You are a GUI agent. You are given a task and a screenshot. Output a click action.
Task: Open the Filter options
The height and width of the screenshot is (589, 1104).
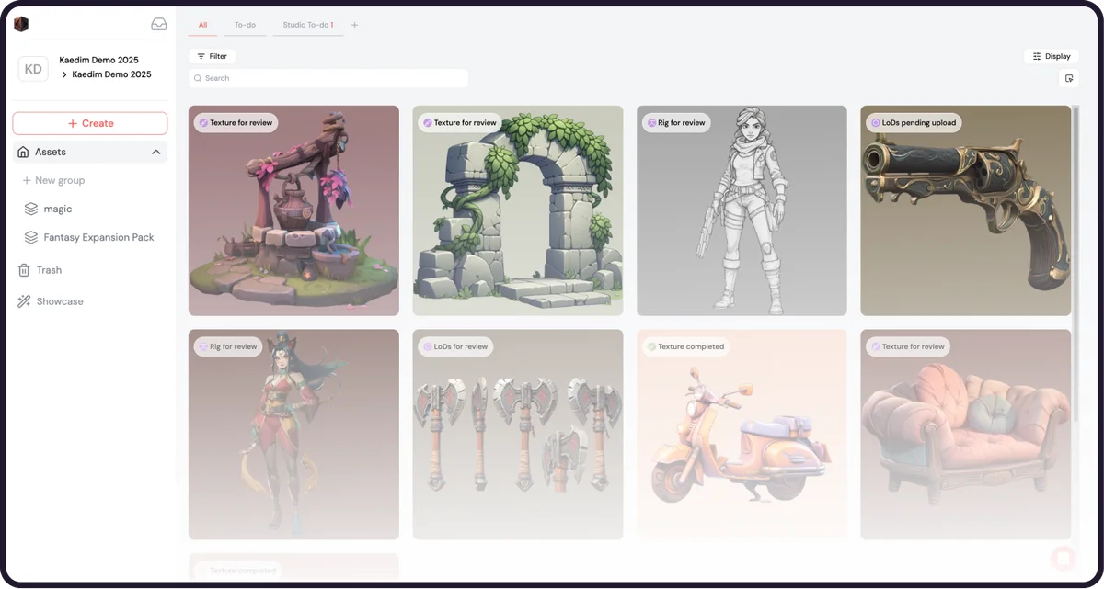click(x=212, y=56)
